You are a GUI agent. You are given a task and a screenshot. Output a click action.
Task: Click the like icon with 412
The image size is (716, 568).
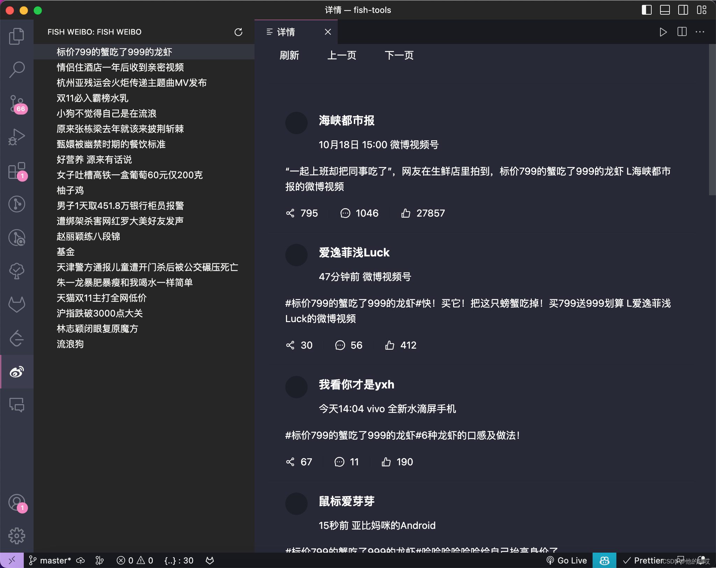click(x=389, y=345)
